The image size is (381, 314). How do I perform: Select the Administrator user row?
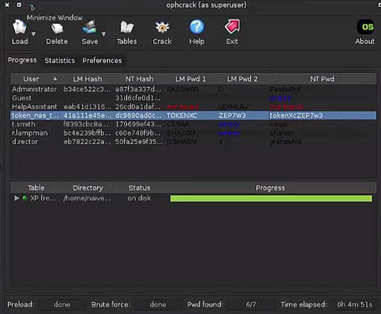pyautogui.click(x=34, y=89)
